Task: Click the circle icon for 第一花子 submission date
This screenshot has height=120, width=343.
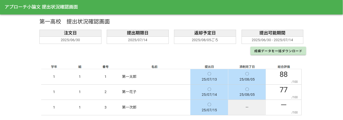Action: click(x=209, y=89)
